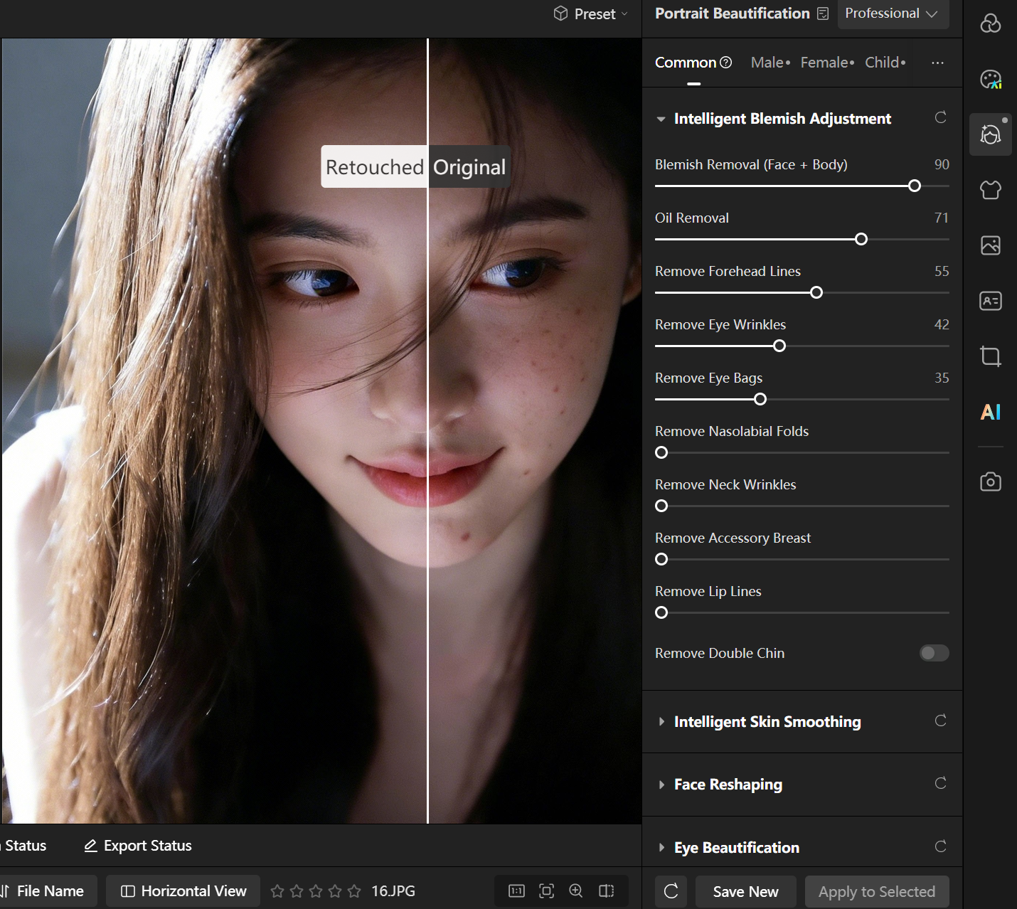Click the zoom in magnifier icon
Viewport: 1017px width, 909px height.
coord(576,891)
